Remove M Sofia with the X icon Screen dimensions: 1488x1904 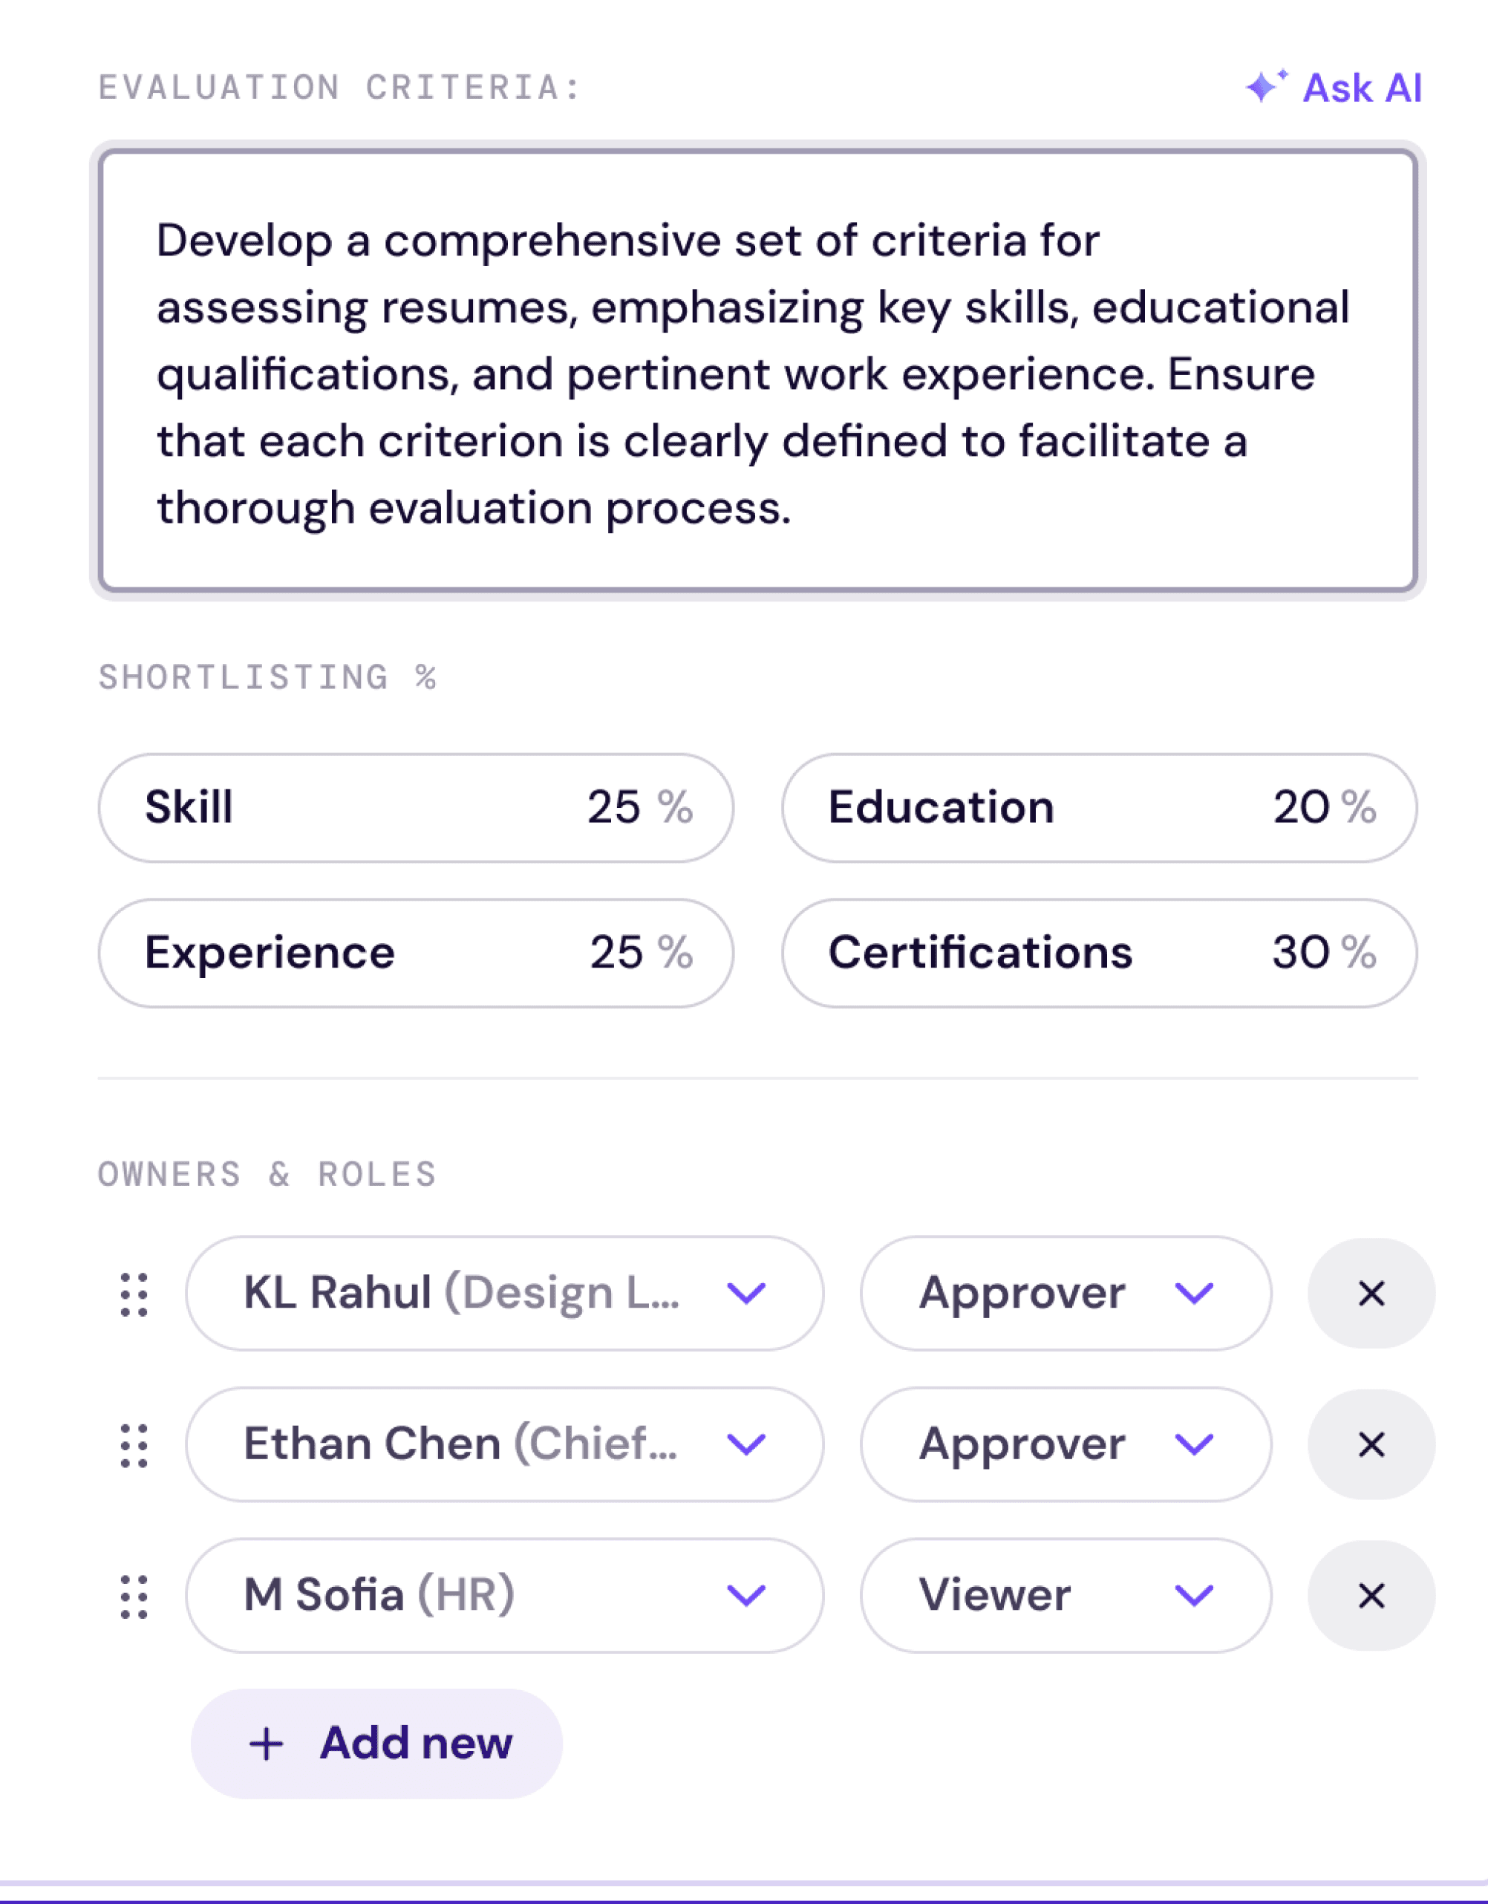click(1371, 1597)
